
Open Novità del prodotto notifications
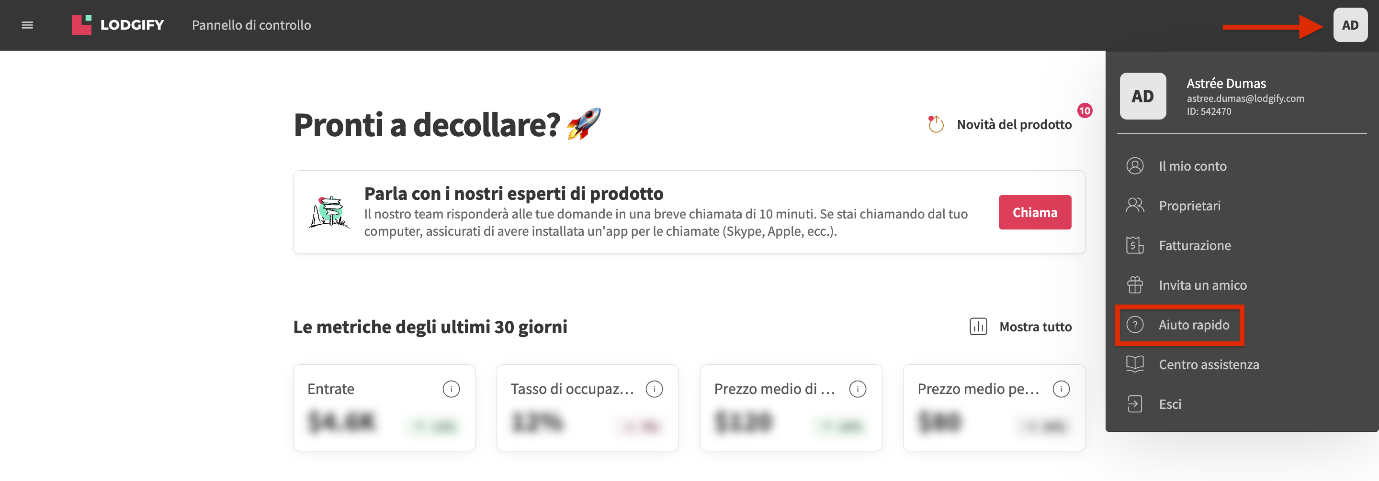click(1013, 124)
